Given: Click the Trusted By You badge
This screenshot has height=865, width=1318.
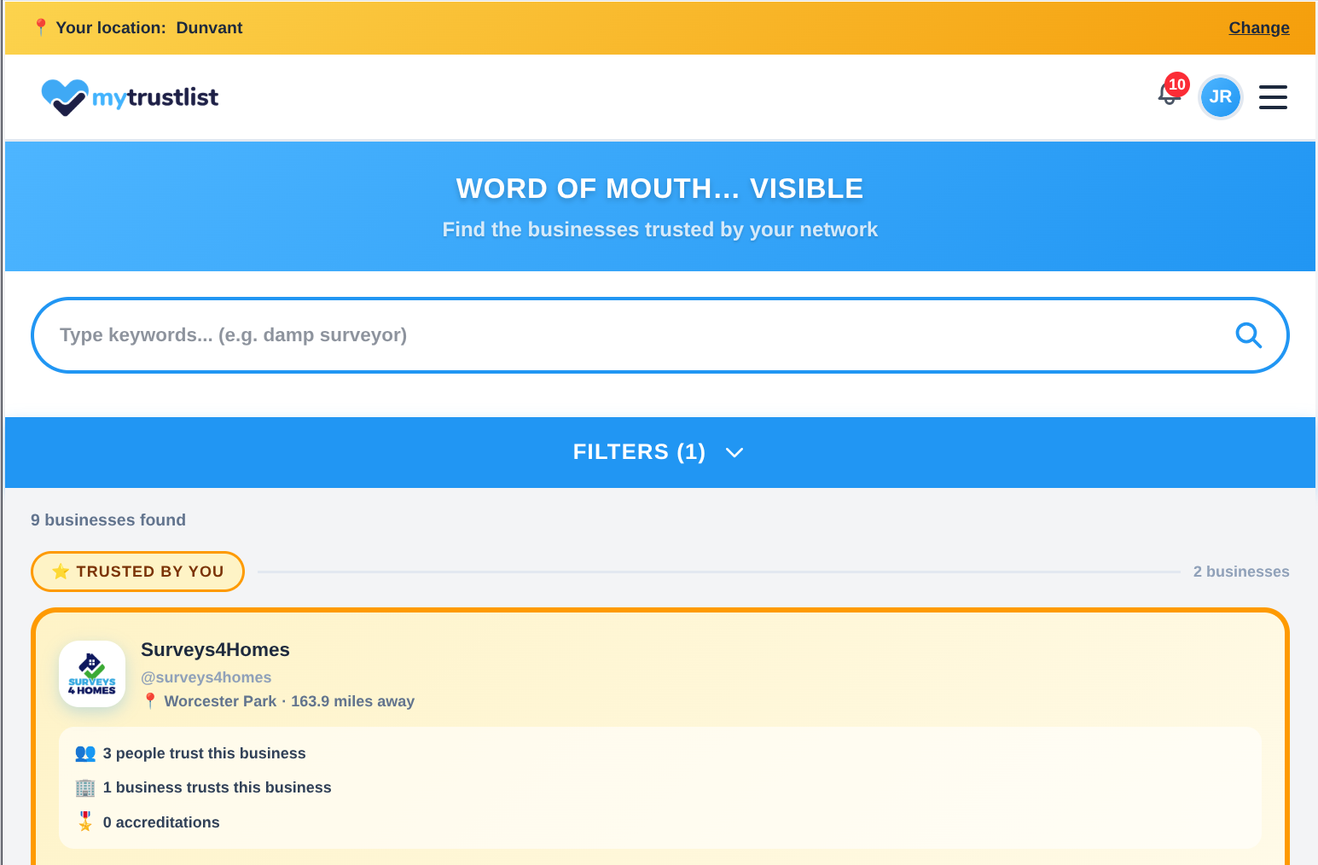Looking at the screenshot, I should coord(137,572).
